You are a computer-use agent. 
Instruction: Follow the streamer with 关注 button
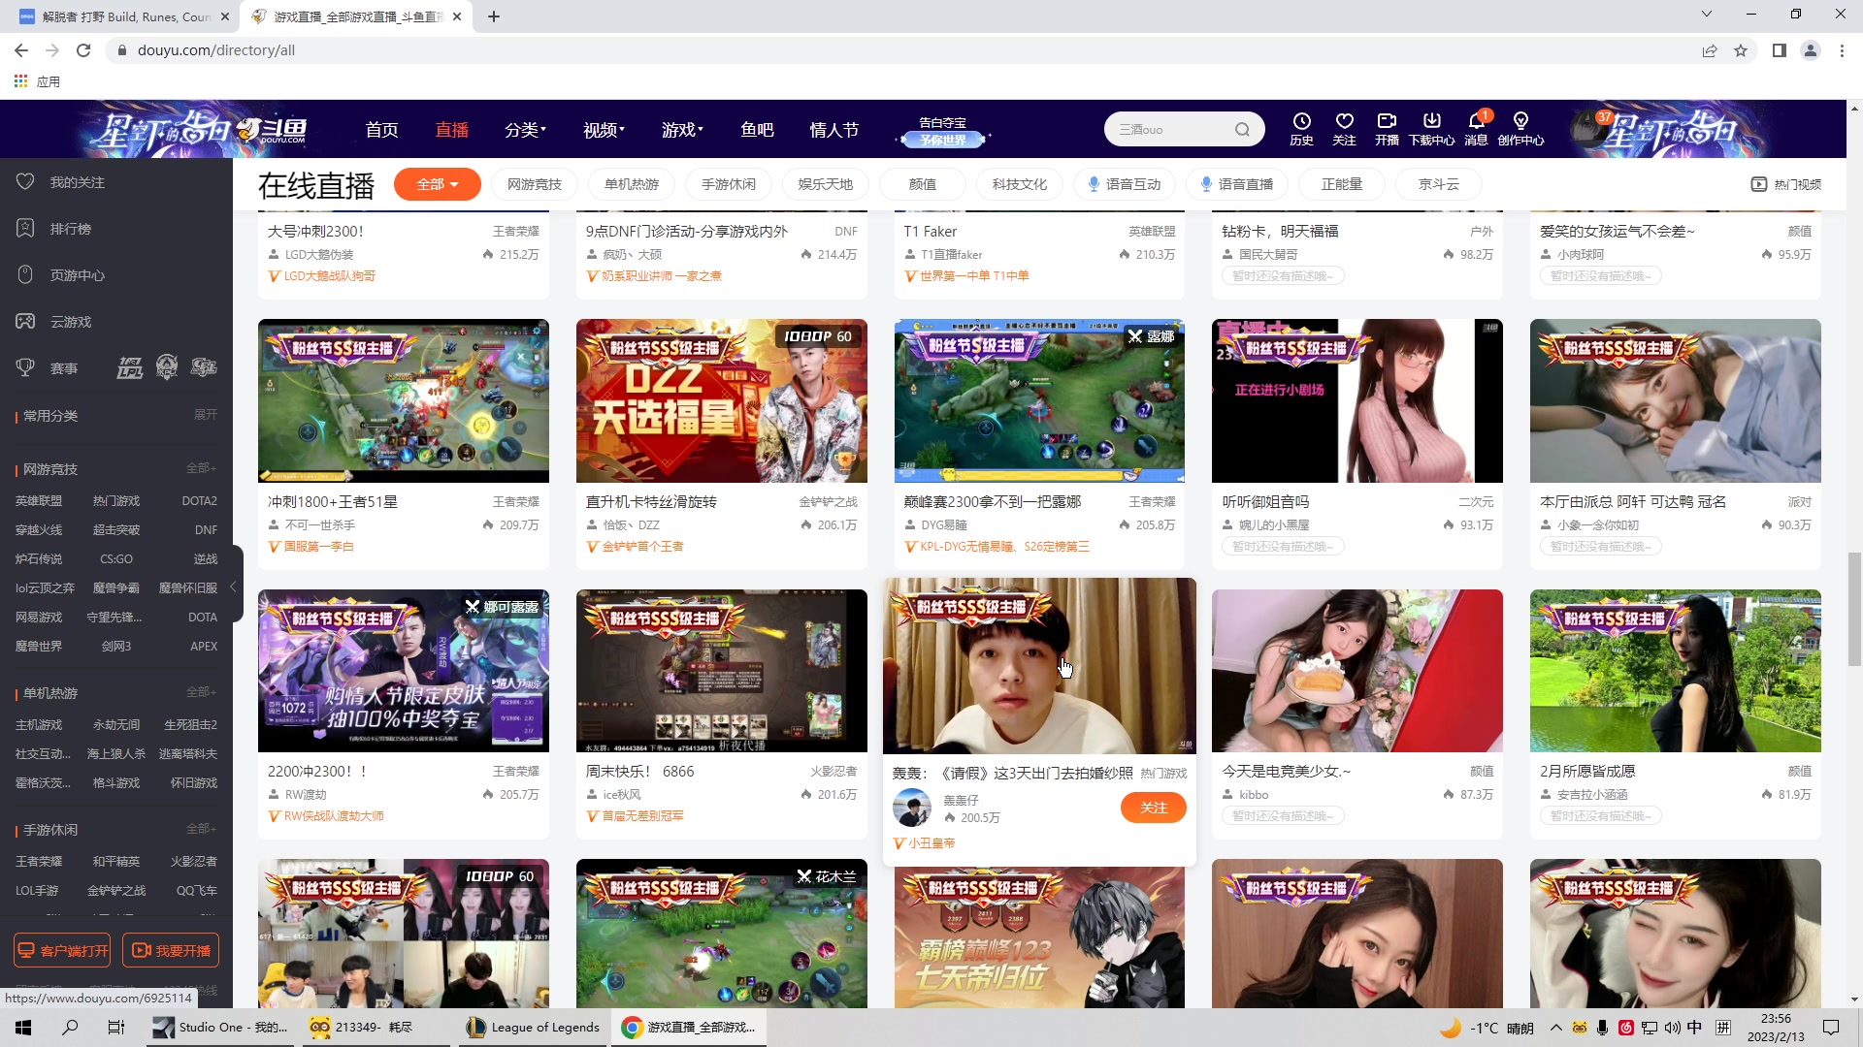click(1153, 808)
